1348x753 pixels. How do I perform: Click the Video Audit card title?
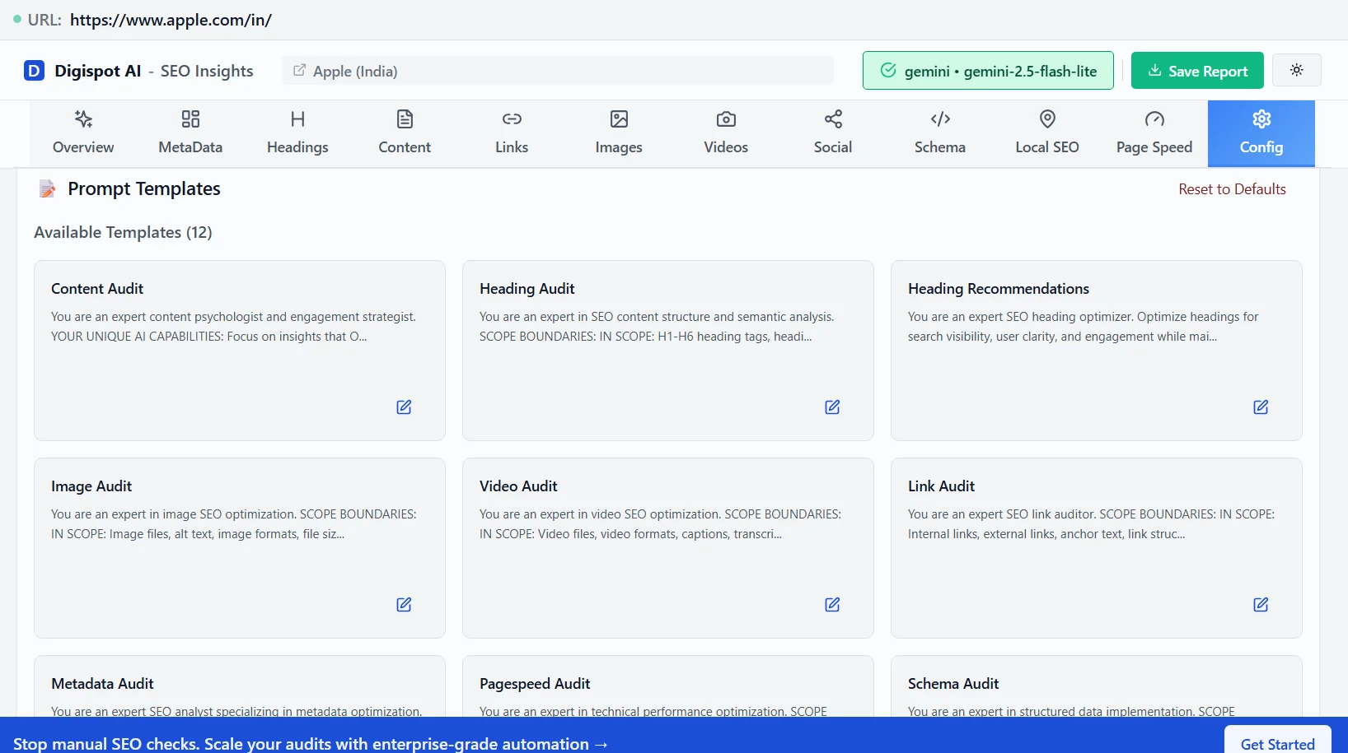[x=518, y=486]
